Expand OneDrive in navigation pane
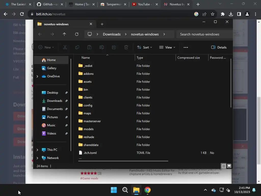 (x=37, y=76)
